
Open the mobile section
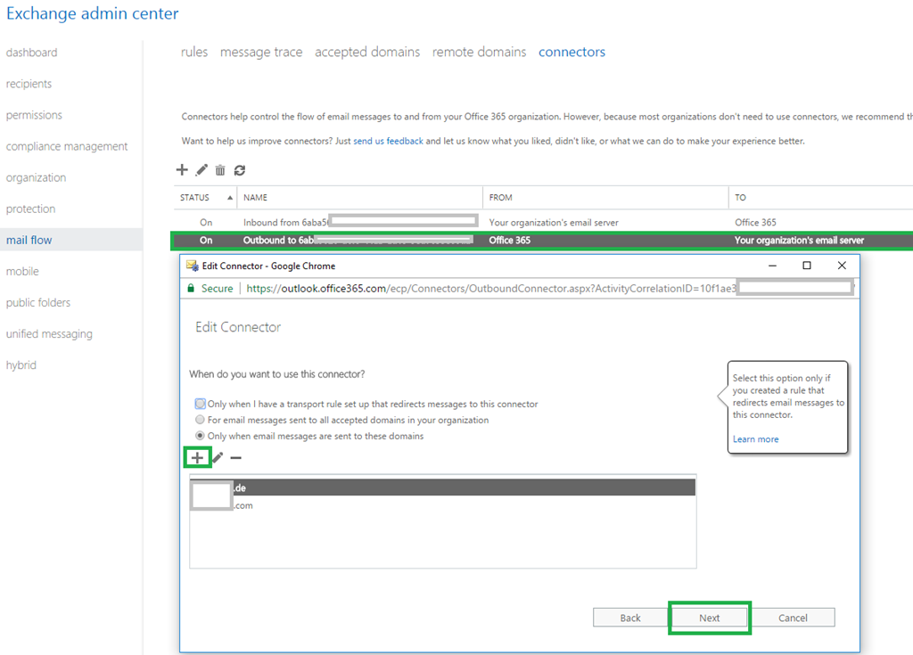[22, 271]
